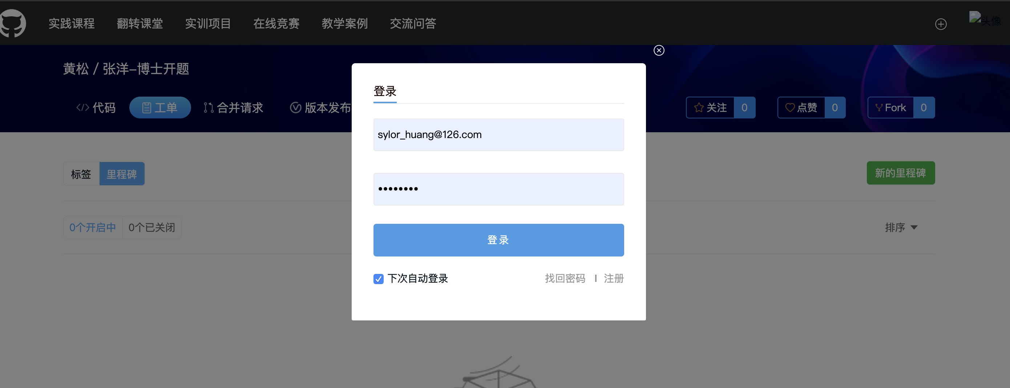
Task: Click the blue 登录 login button
Action: [x=498, y=240]
